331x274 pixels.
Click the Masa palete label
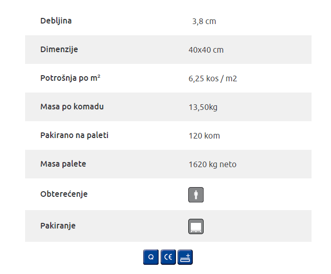pyautogui.click(x=63, y=164)
